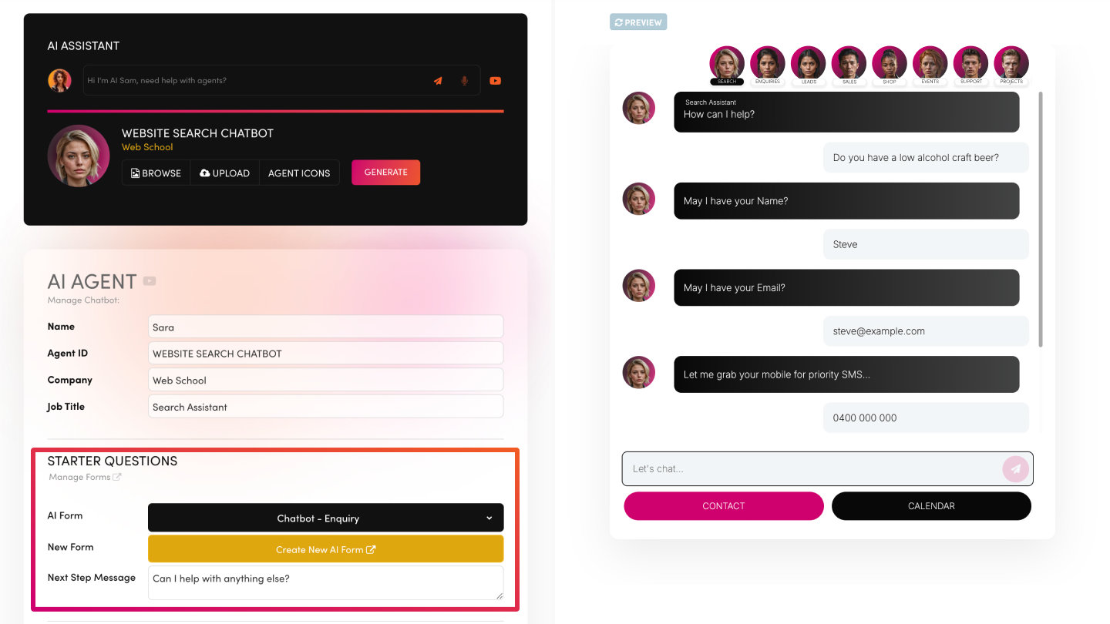Open the YouTube icon in assistant bar
The height and width of the screenshot is (624, 1110).
click(495, 80)
